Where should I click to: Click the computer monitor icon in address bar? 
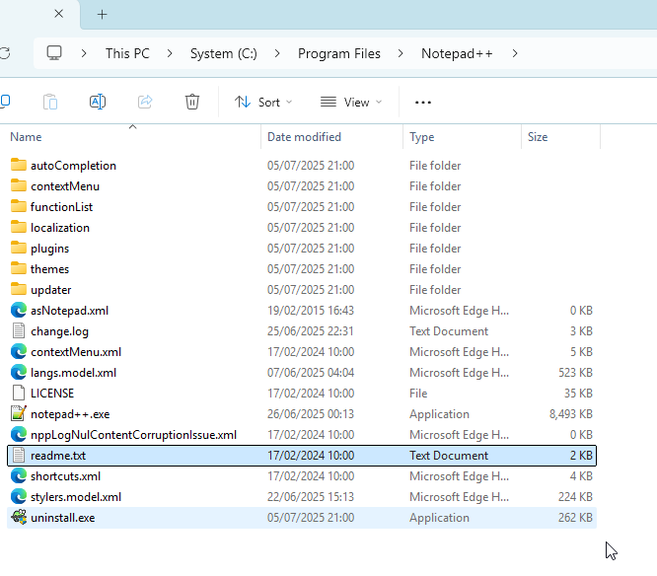[54, 53]
